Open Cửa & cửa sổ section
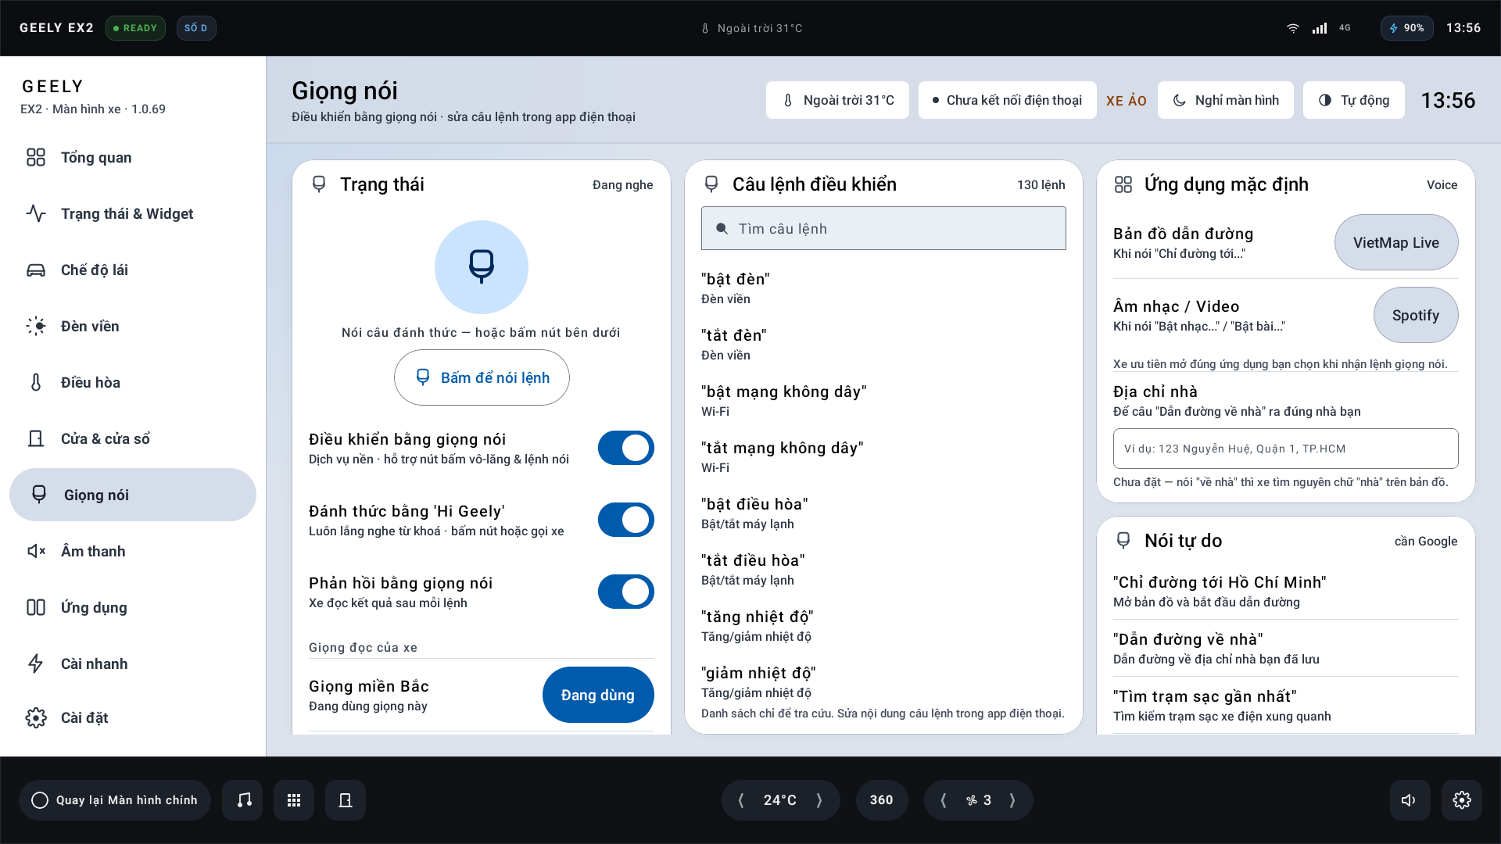 (133, 438)
